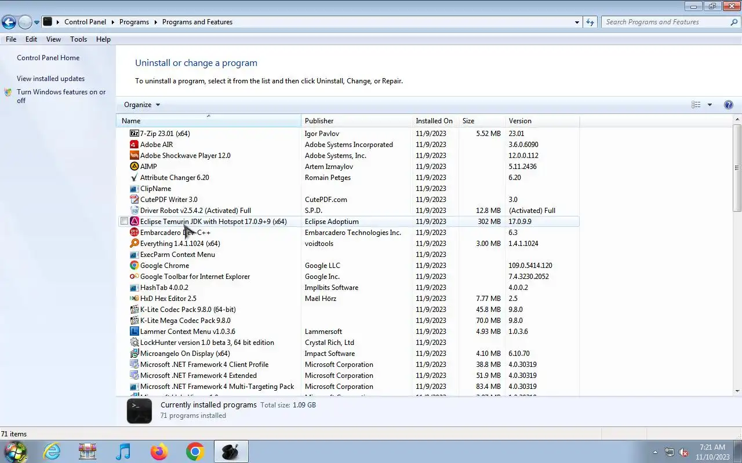Click the Adobe Shockwave Player 12.0 icon

[x=134, y=156]
